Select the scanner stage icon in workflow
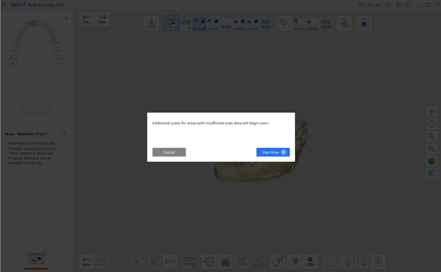This screenshot has height=272, width=441. pos(171,23)
